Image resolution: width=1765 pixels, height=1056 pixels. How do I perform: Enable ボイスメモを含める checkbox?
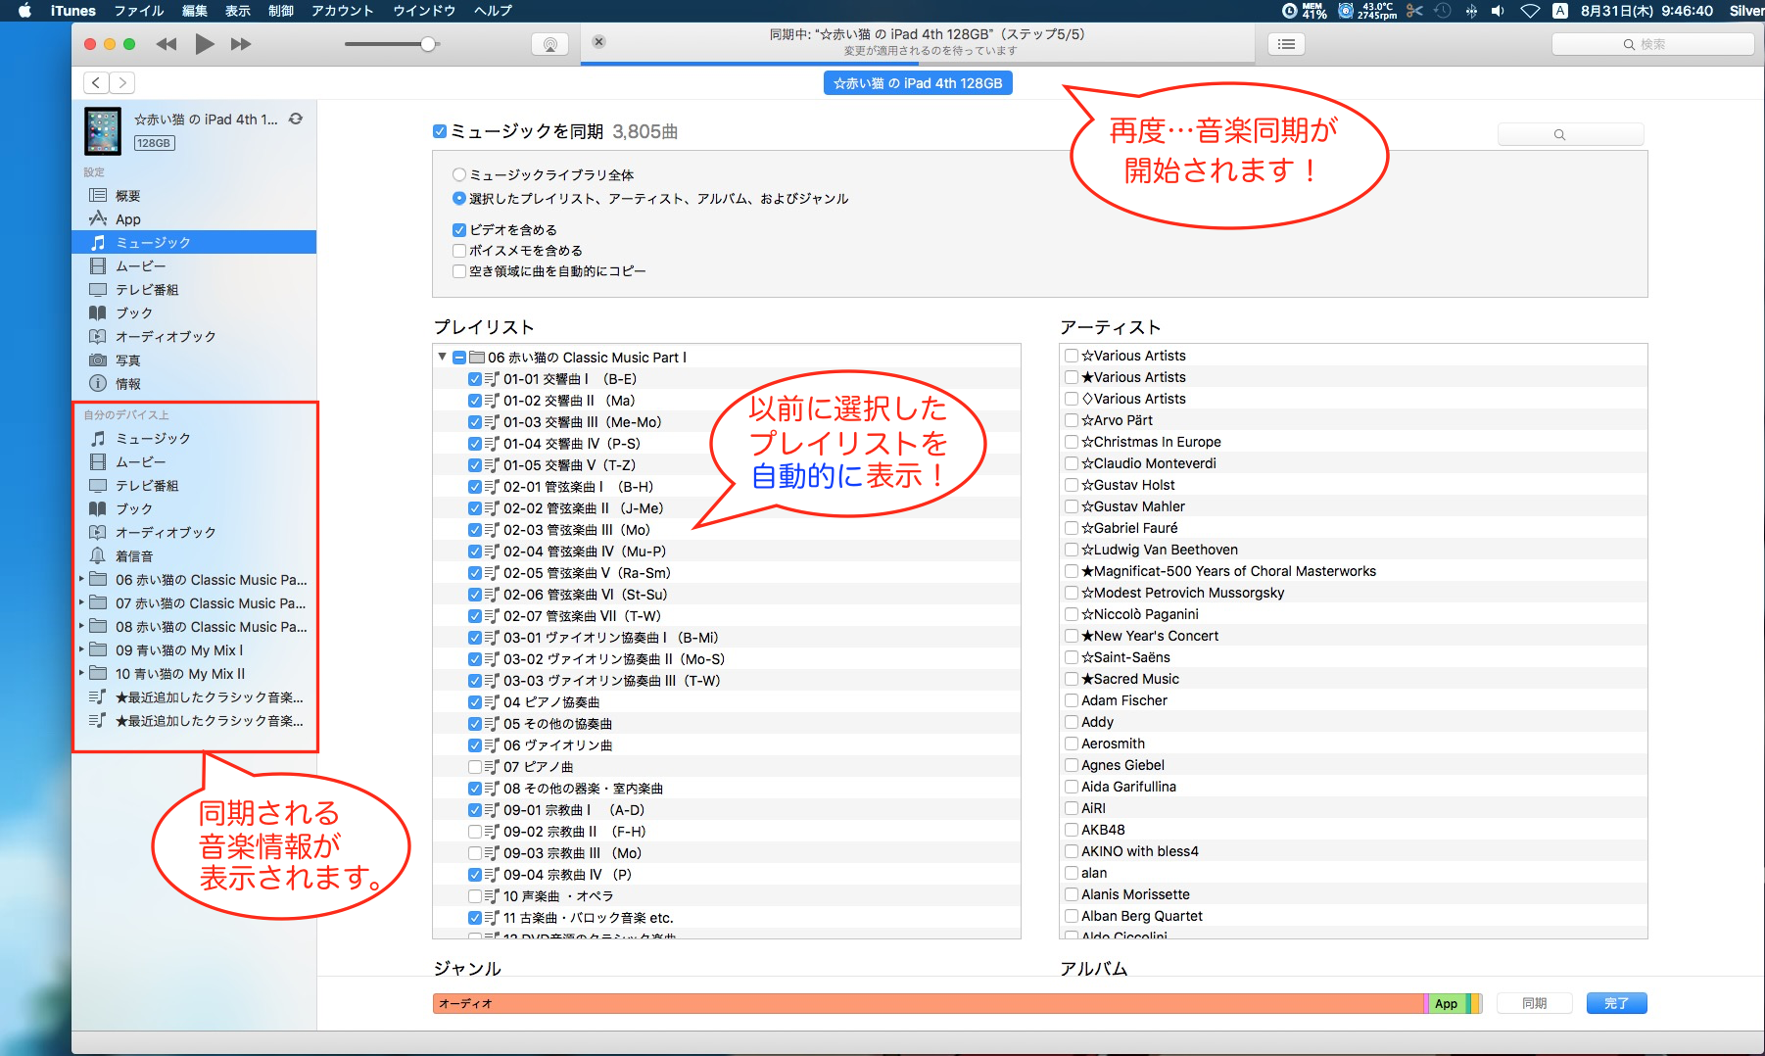[458, 251]
